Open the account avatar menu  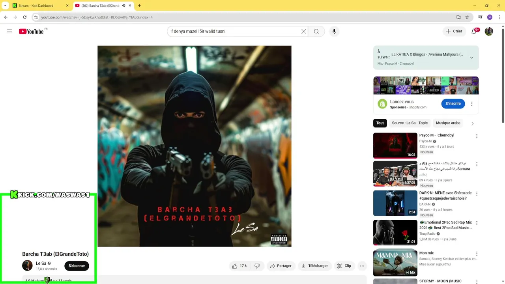[x=489, y=31]
